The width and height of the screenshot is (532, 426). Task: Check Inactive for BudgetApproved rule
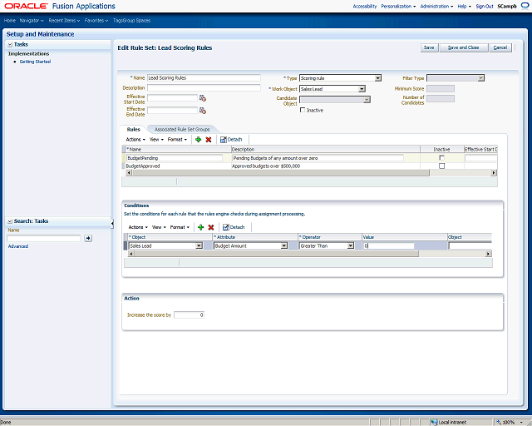(x=441, y=166)
